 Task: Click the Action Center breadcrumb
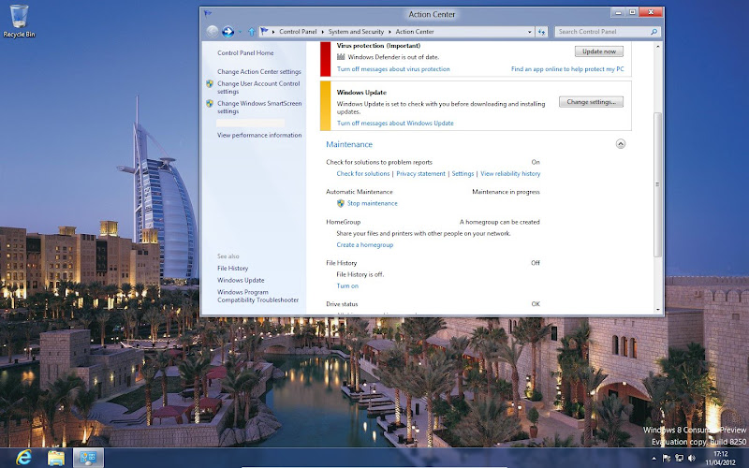tap(415, 32)
